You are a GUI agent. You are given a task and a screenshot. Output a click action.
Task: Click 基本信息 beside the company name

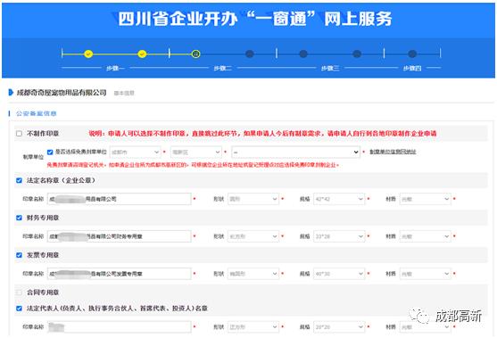pyautogui.click(x=124, y=93)
